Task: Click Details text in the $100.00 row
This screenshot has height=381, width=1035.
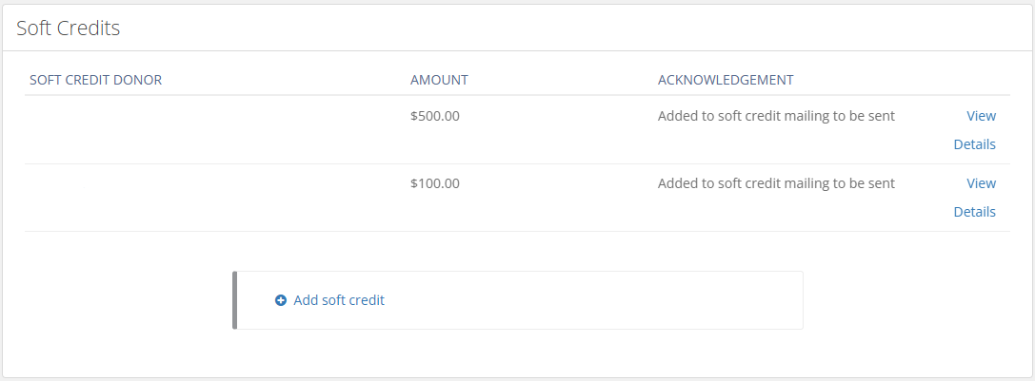Action: (x=974, y=212)
